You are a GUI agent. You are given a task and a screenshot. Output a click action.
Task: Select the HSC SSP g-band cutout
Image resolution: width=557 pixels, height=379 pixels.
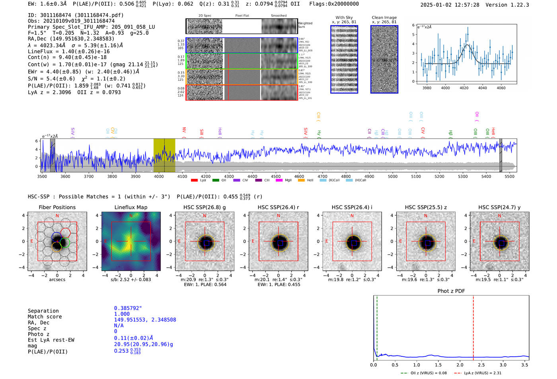pyautogui.click(x=204, y=241)
